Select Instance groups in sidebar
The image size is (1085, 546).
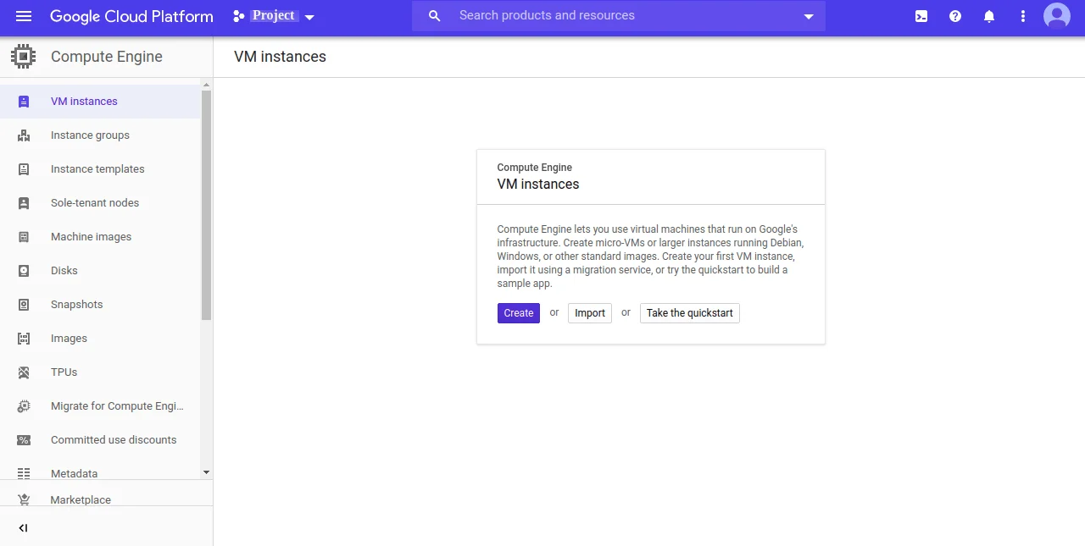[x=90, y=135]
